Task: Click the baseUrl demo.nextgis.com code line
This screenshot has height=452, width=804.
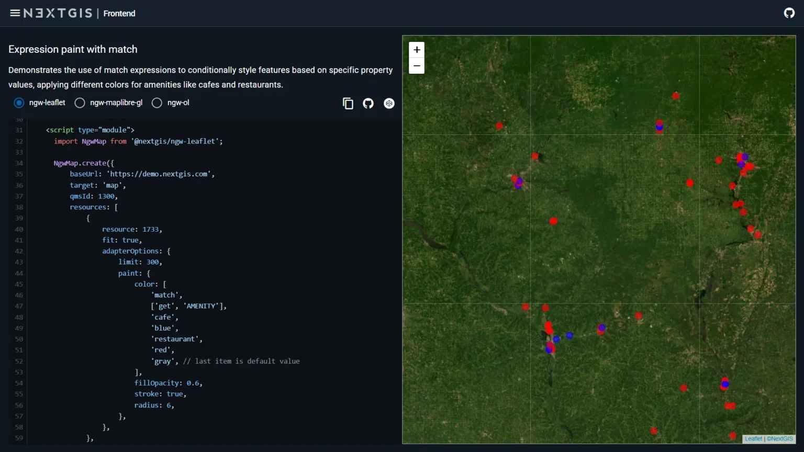Action: pos(142,174)
